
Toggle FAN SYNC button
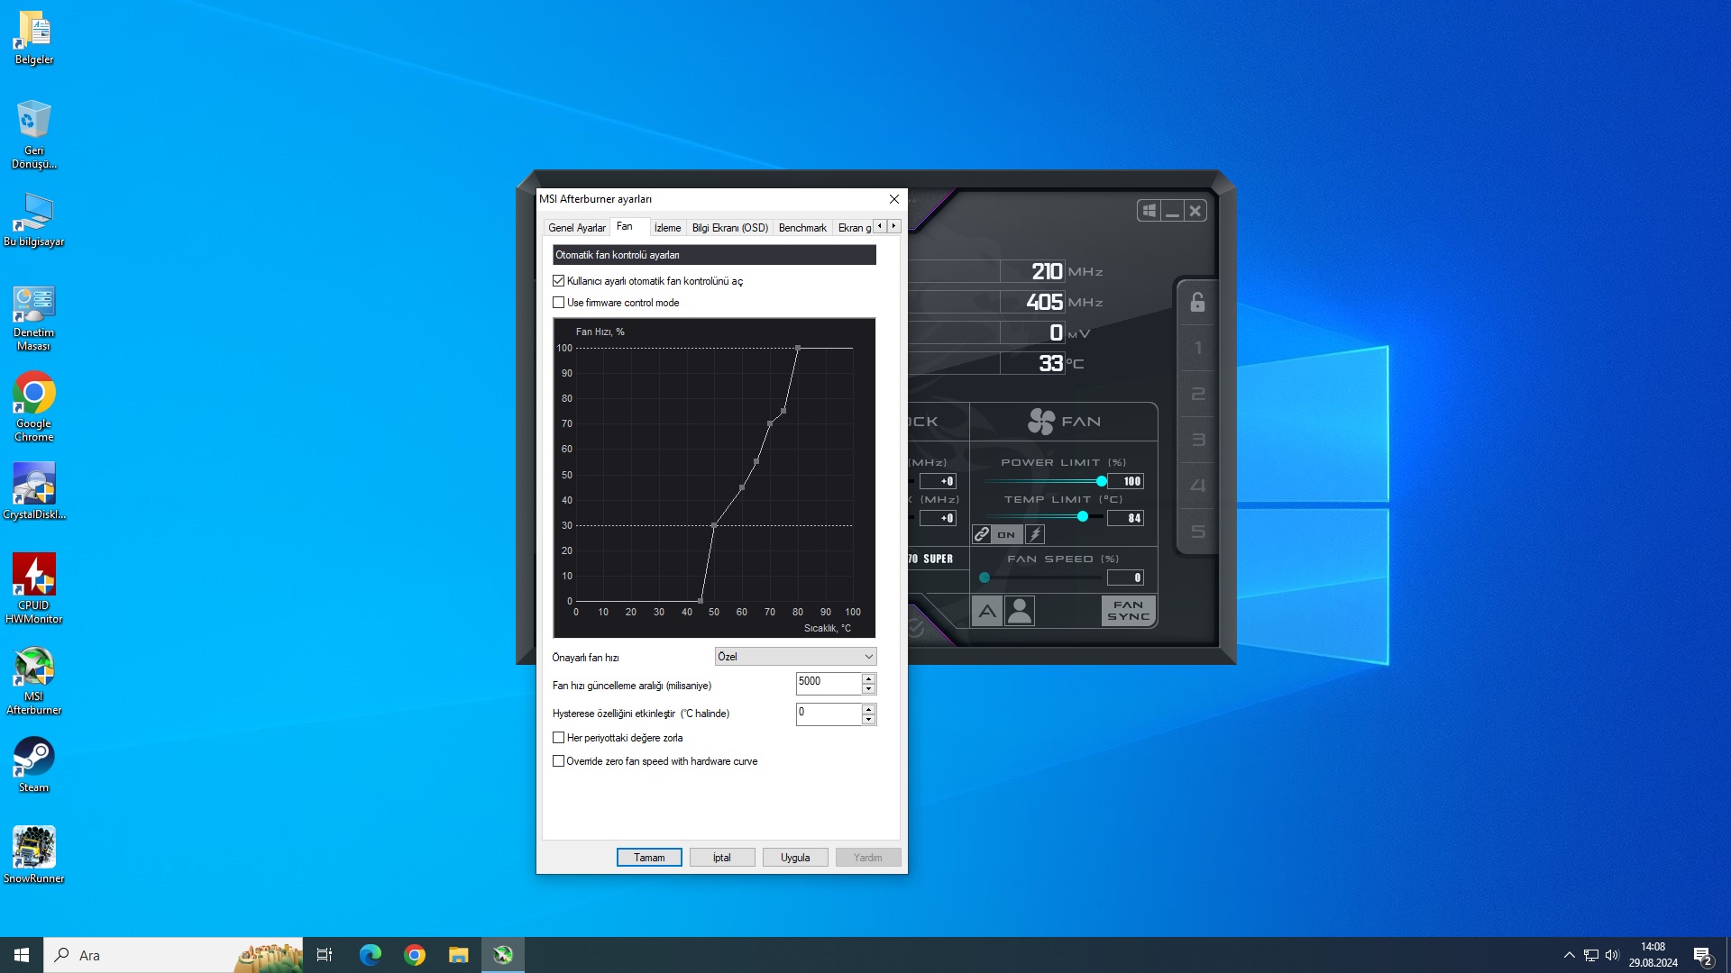1128,611
